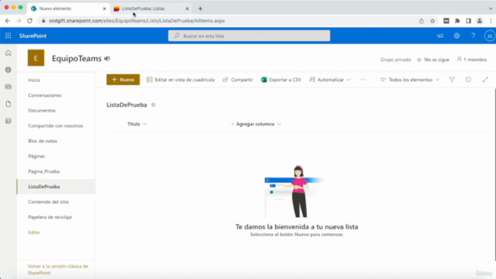Open the Agregar columna dropdown
The image size is (496, 279).
[256, 124]
